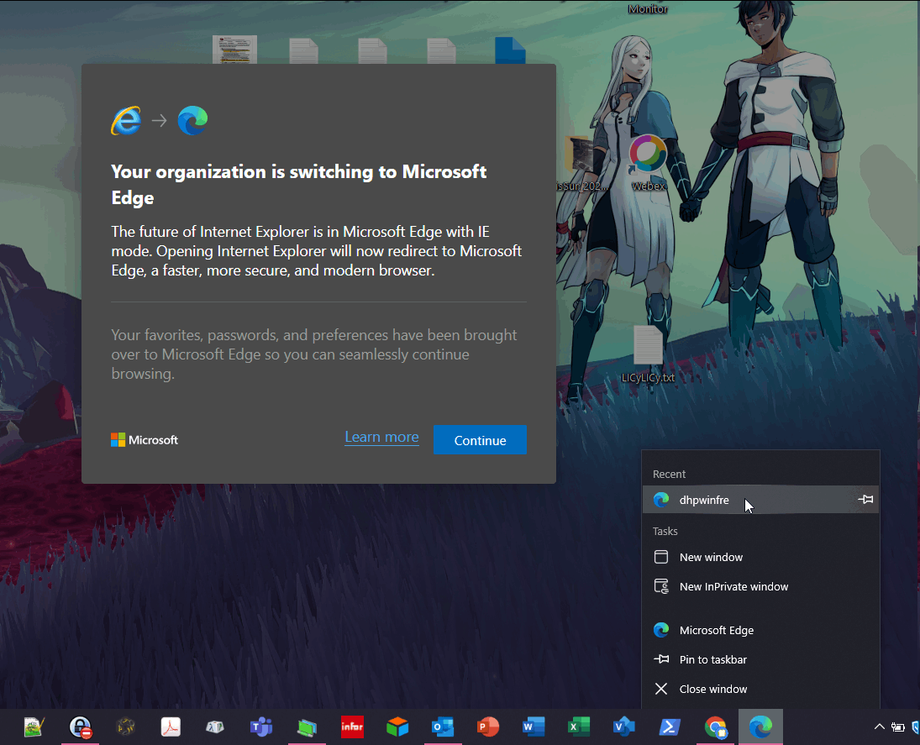This screenshot has height=745, width=920.
Task: Select the Webex desktop shortcut
Action: tap(648, 163)
